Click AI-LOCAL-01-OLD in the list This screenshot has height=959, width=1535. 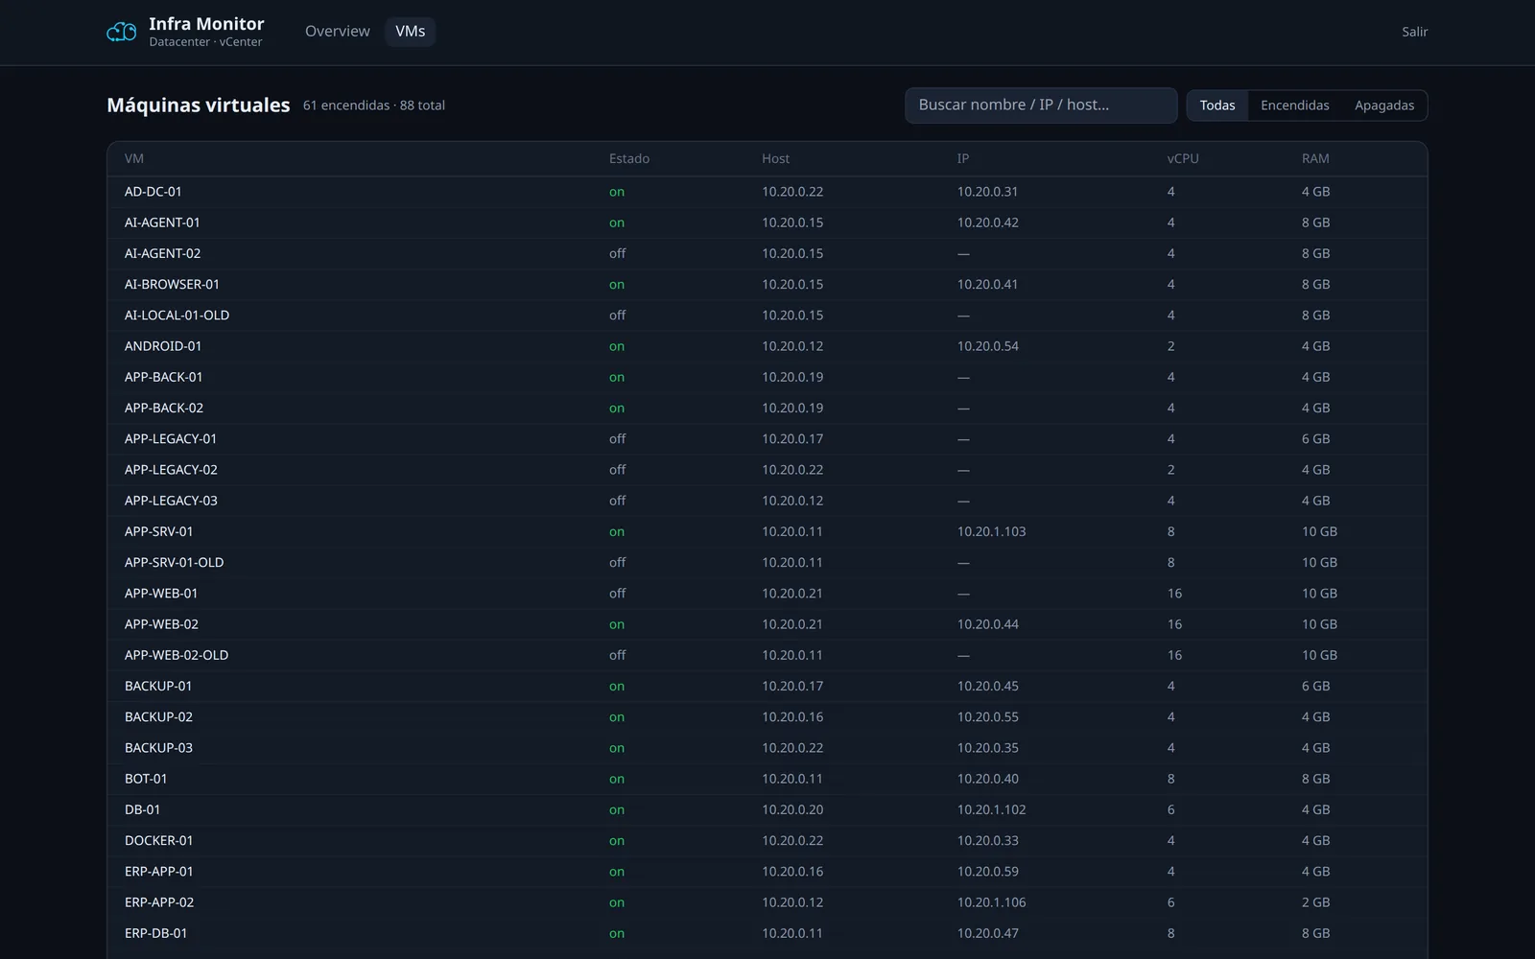click(x=177, y=316)
